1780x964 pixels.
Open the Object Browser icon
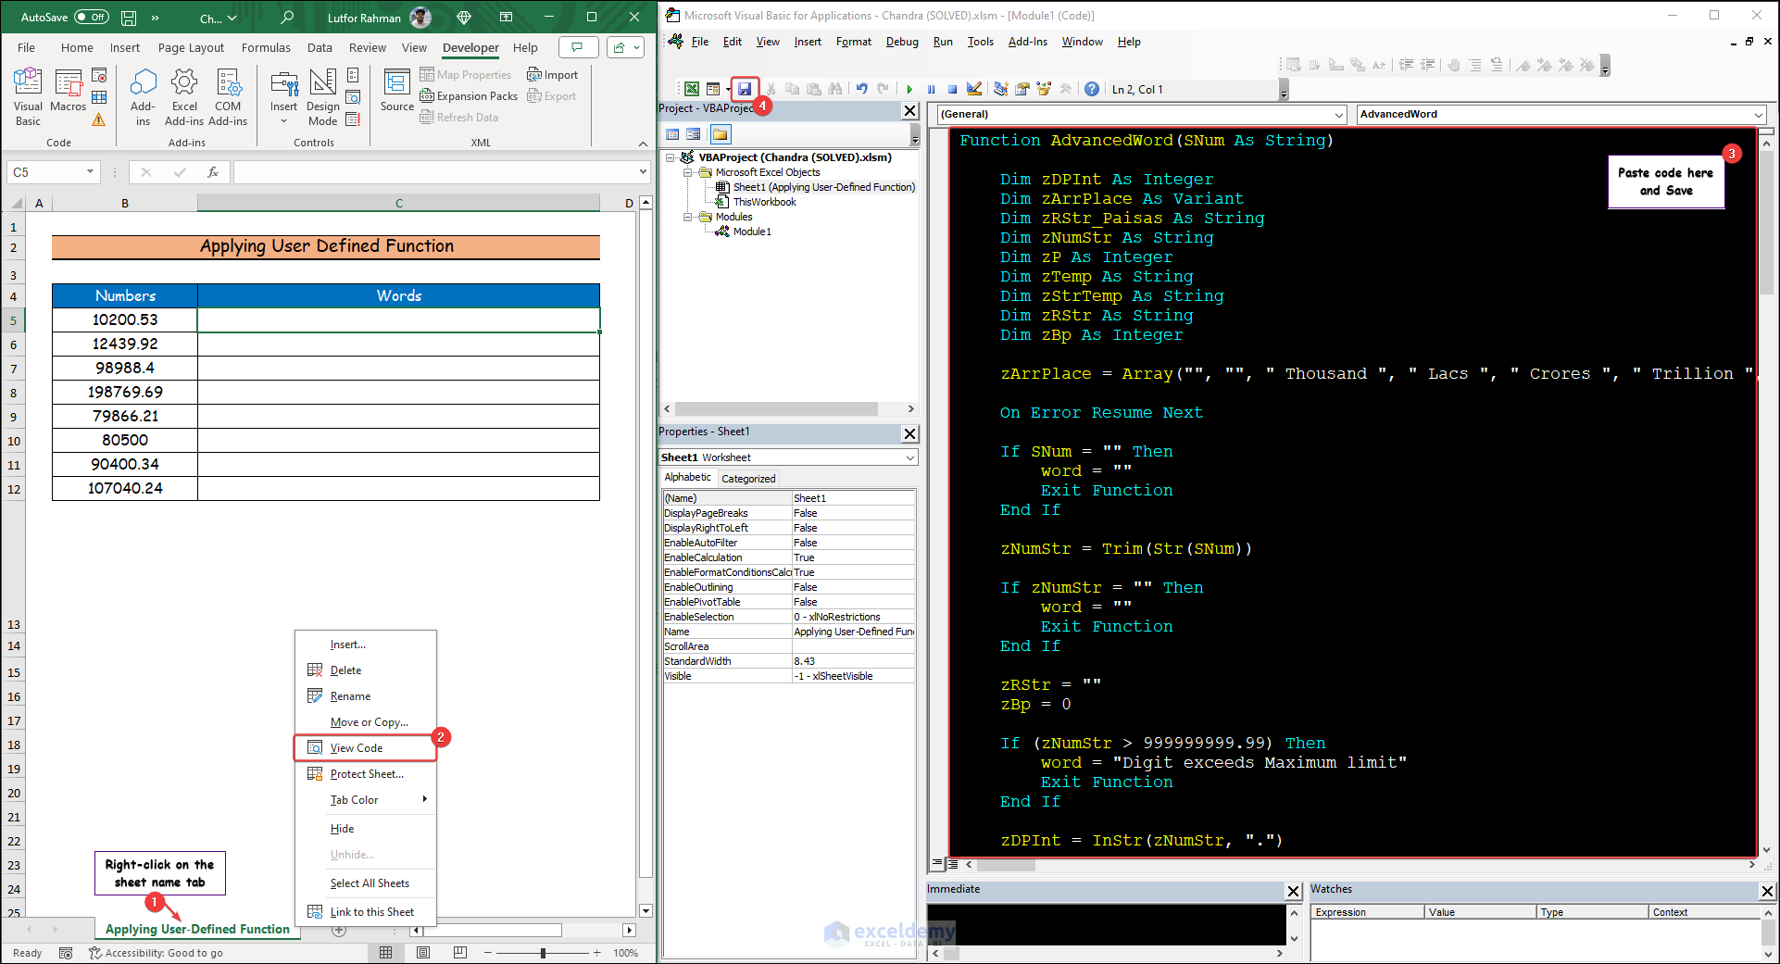click(1044, 89)
